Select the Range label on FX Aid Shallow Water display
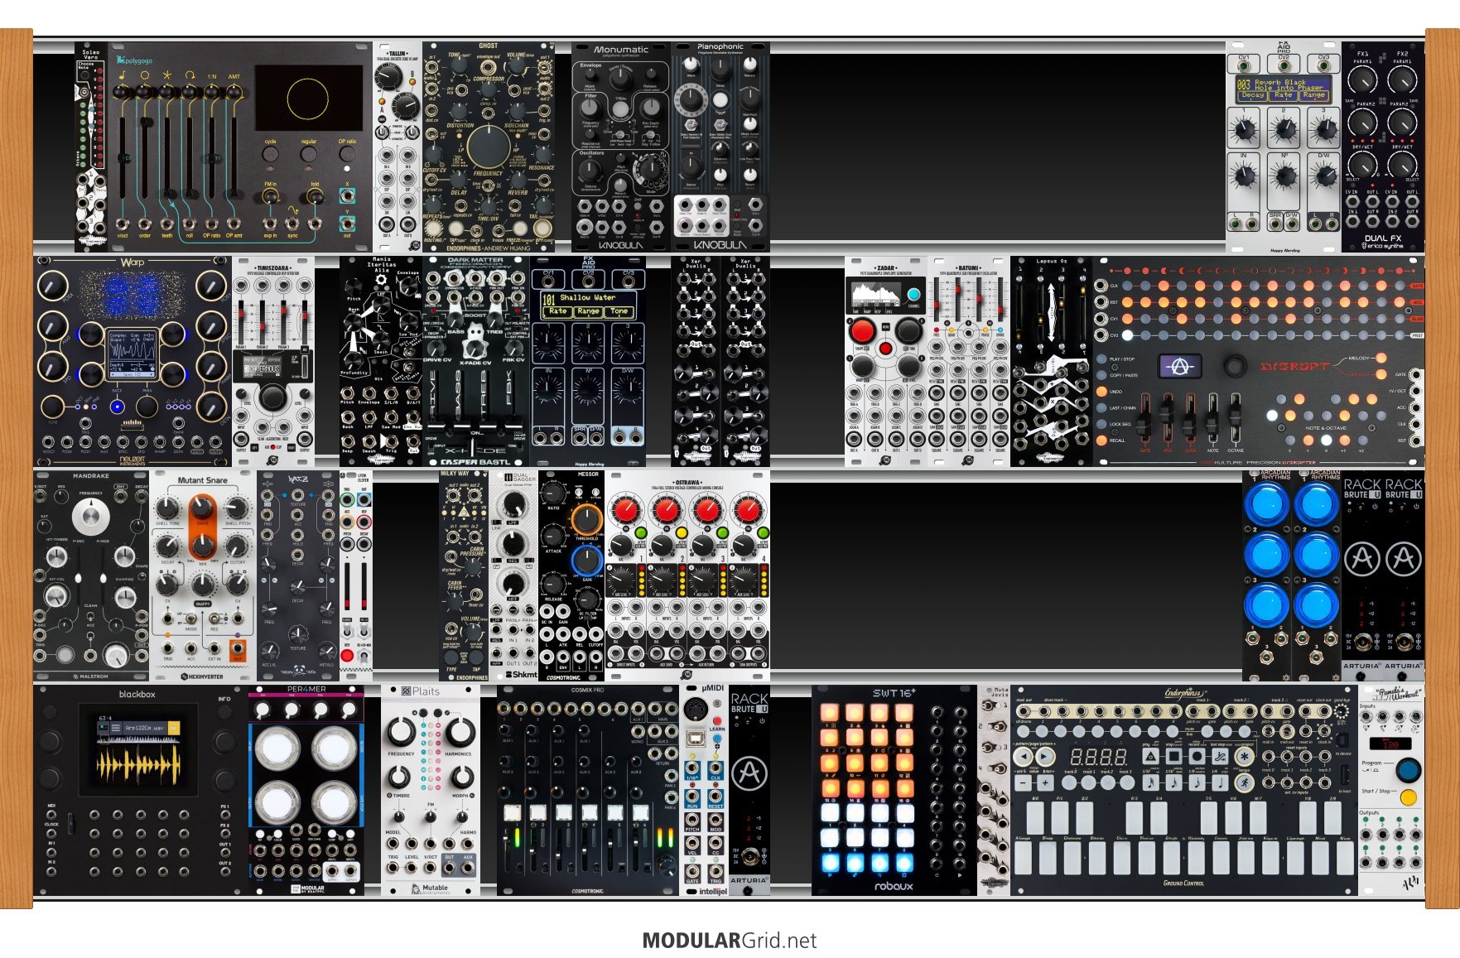The image size is (1460, 958). pos(588,311)
